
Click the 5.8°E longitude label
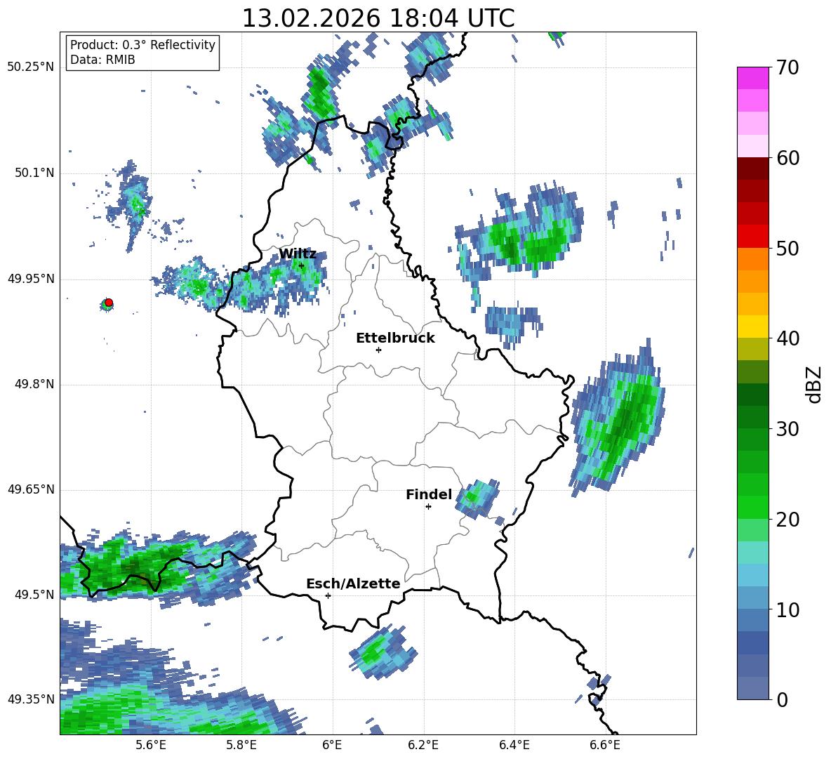pyautogui.click(x=241, y=745)
